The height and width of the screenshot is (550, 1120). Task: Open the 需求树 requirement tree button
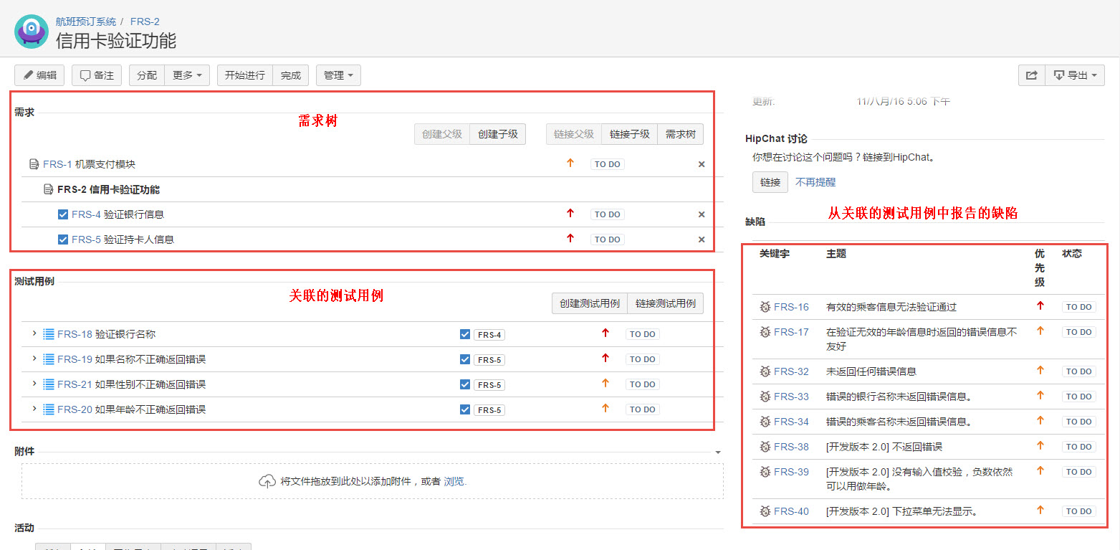tap(681, 134)
